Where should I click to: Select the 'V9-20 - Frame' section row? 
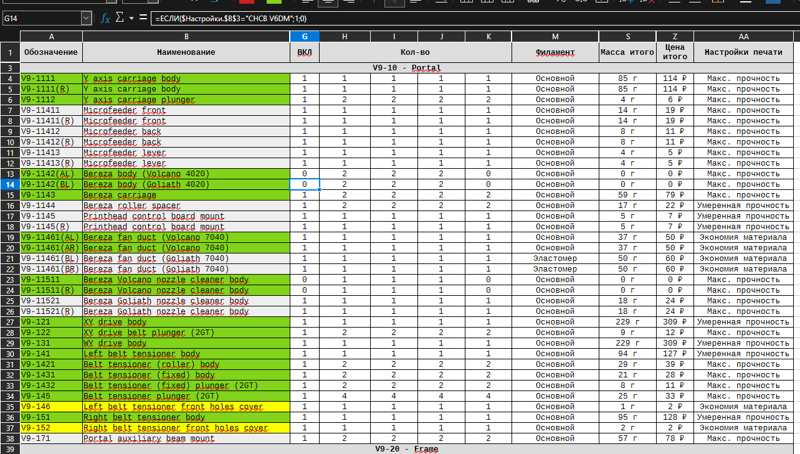coord(406,449)
